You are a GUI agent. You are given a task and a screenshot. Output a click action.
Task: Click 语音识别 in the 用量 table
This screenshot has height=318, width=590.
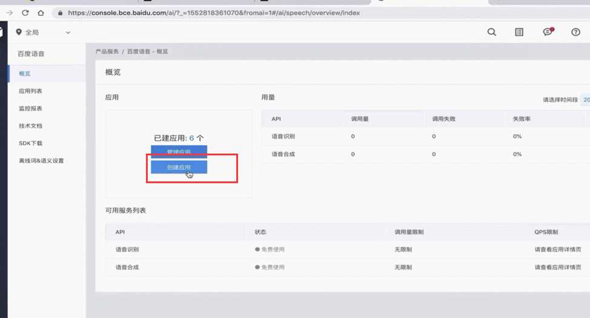pyautogui.click(x=283, y=136)
